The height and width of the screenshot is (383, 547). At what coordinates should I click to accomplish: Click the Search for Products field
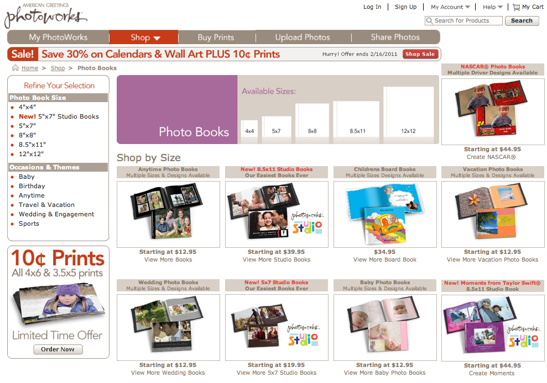[x=464, y=21]
